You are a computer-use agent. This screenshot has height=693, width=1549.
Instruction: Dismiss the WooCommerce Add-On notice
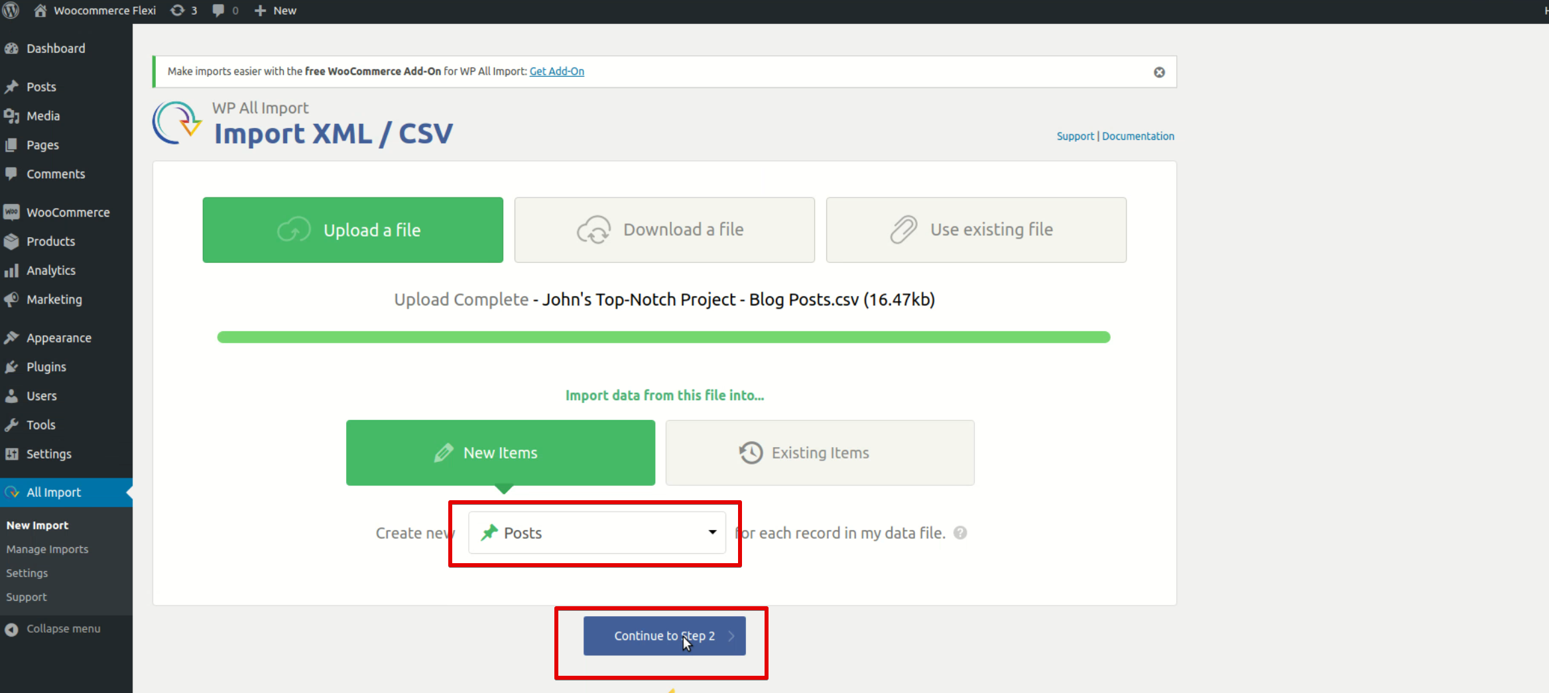[1159, 72]
